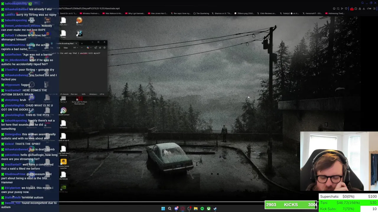Click the Plain text status in Notepad
Viewport: 378px width, 212px height.
point(74,94)
